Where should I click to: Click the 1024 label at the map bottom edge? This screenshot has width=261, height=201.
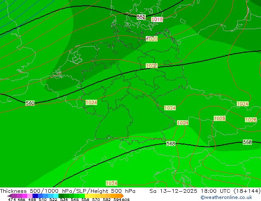click(112, 183)
